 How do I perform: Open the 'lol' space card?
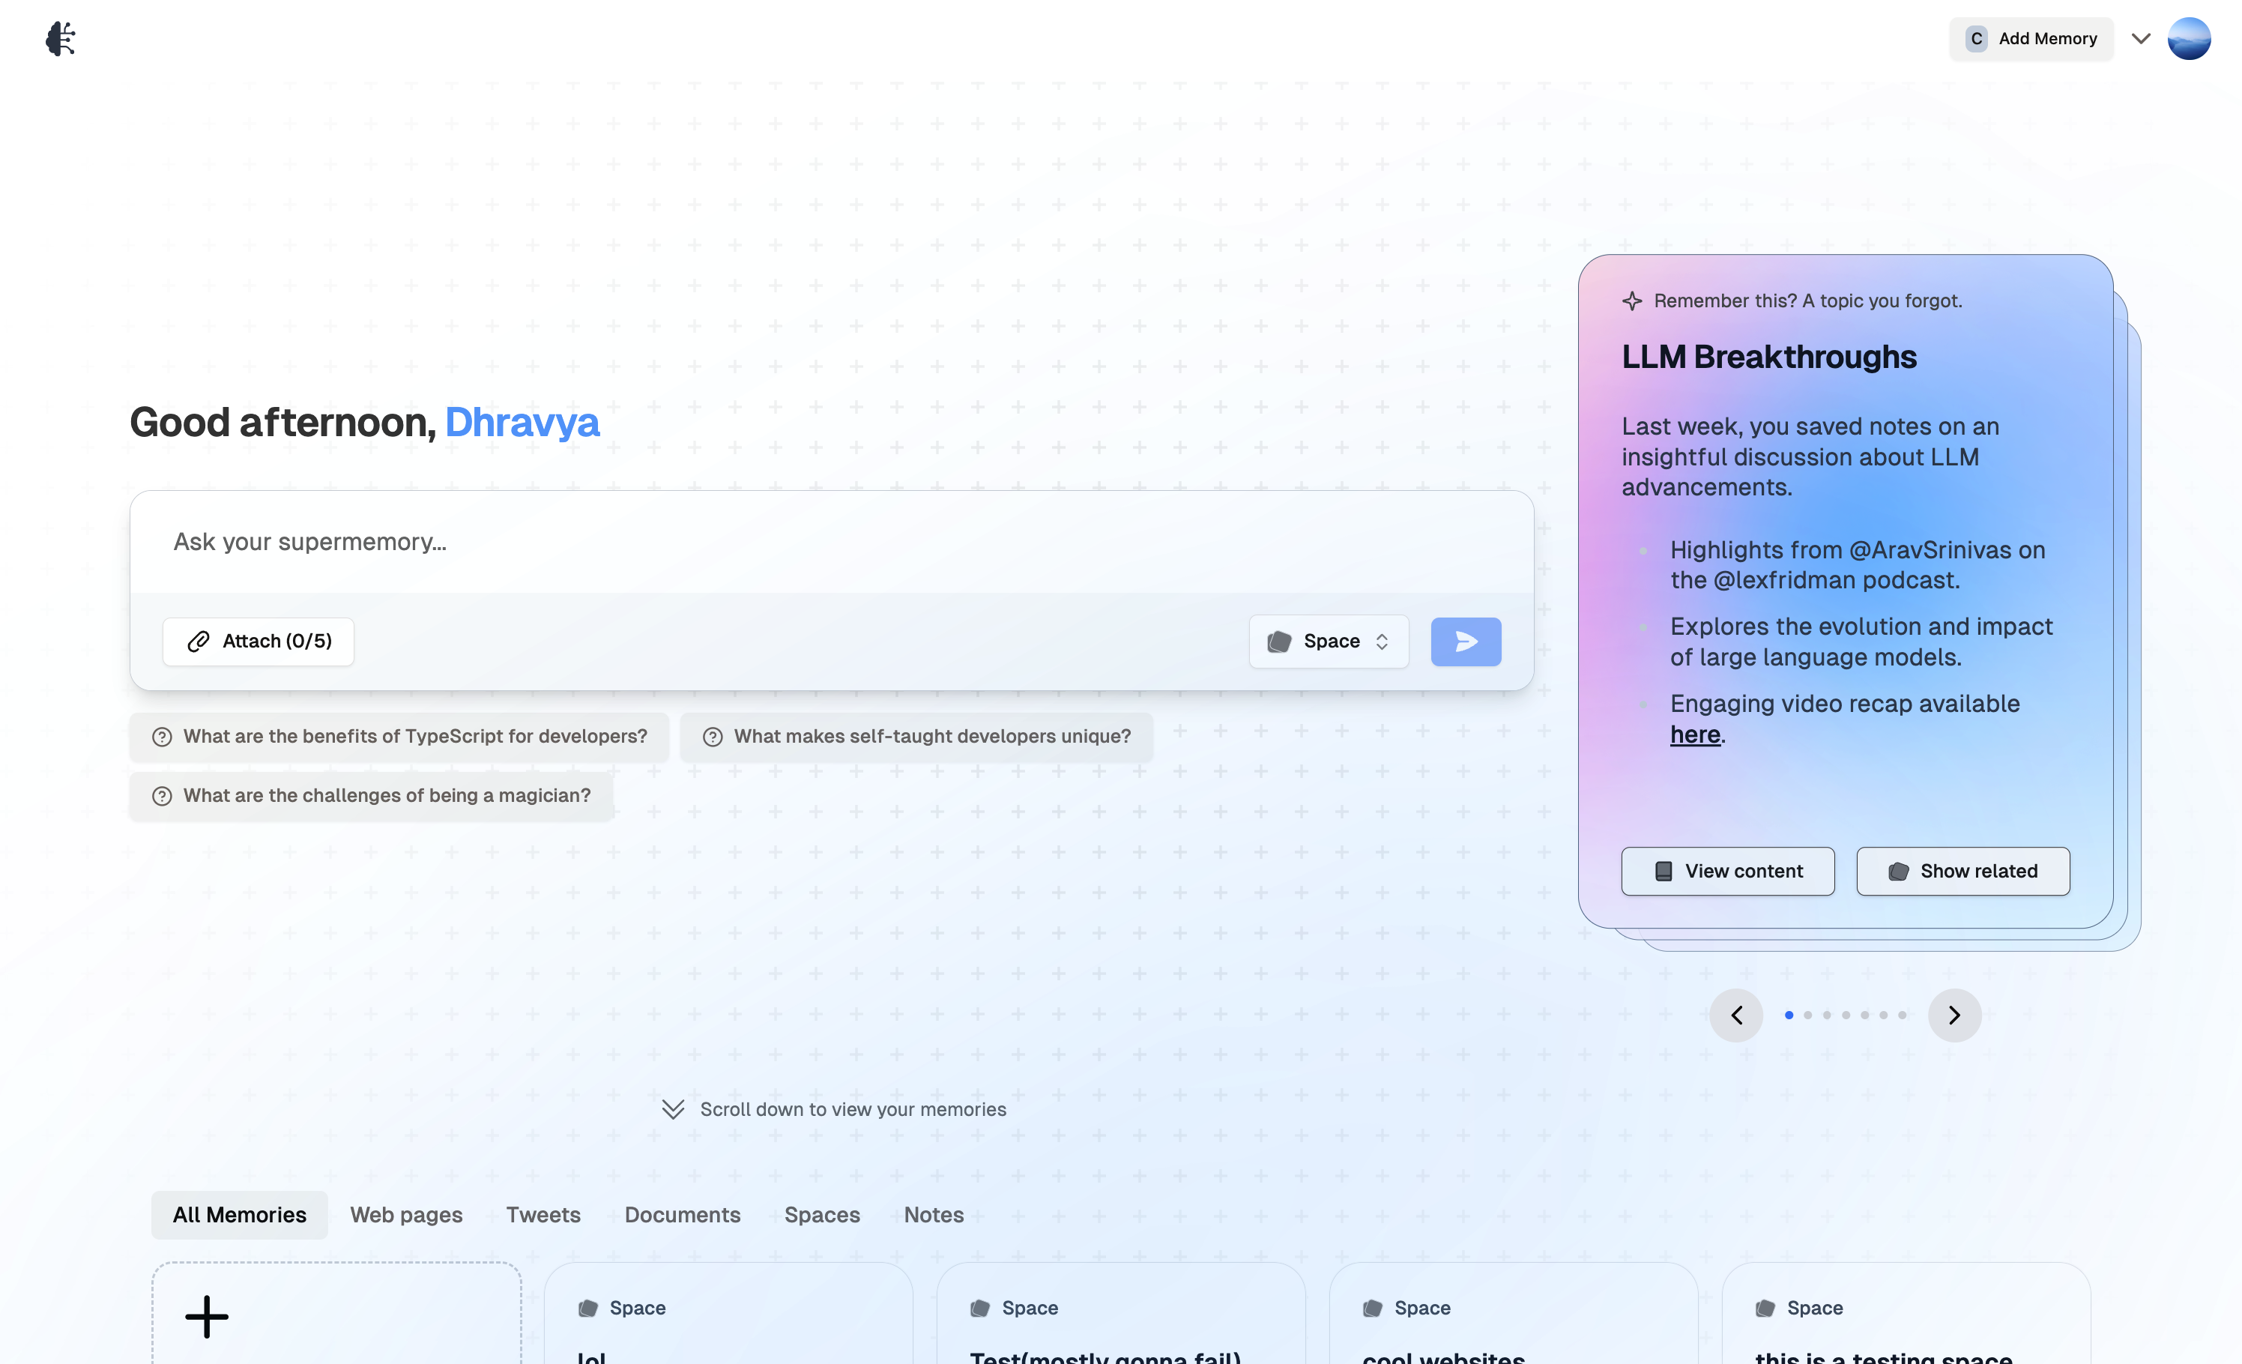pos(728,1314)
